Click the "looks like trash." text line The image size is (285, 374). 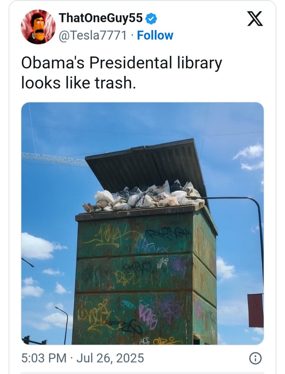click(x=79, y=83)
